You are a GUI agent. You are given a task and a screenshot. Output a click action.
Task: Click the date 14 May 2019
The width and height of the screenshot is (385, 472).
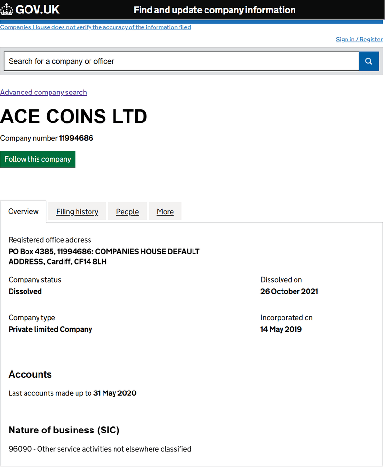(281, 330)
